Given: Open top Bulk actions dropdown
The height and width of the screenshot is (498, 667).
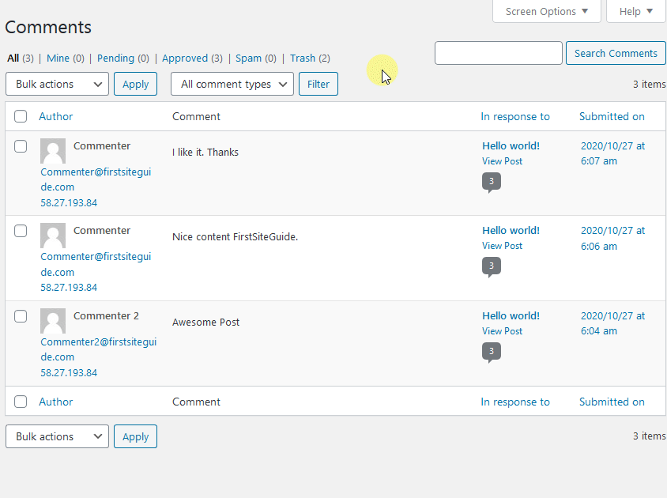Looking at the screenshot, I should coord(57,85).
